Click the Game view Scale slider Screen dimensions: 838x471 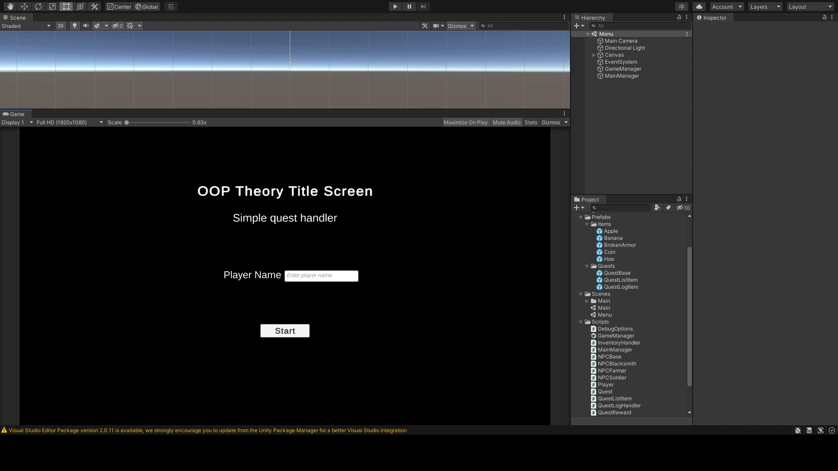[x=158, y=123]
